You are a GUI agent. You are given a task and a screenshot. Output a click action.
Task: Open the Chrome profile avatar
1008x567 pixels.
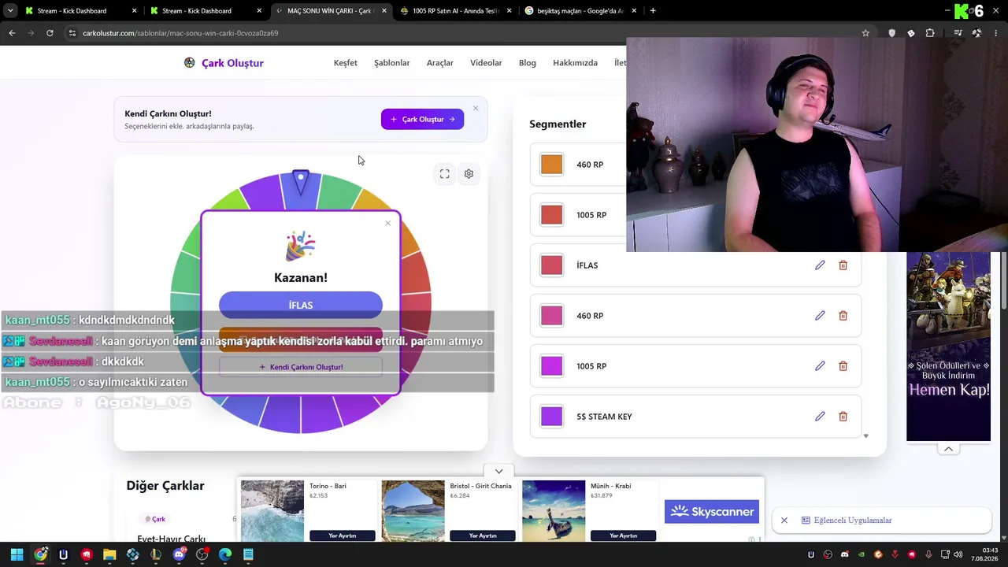coord(976,33)
